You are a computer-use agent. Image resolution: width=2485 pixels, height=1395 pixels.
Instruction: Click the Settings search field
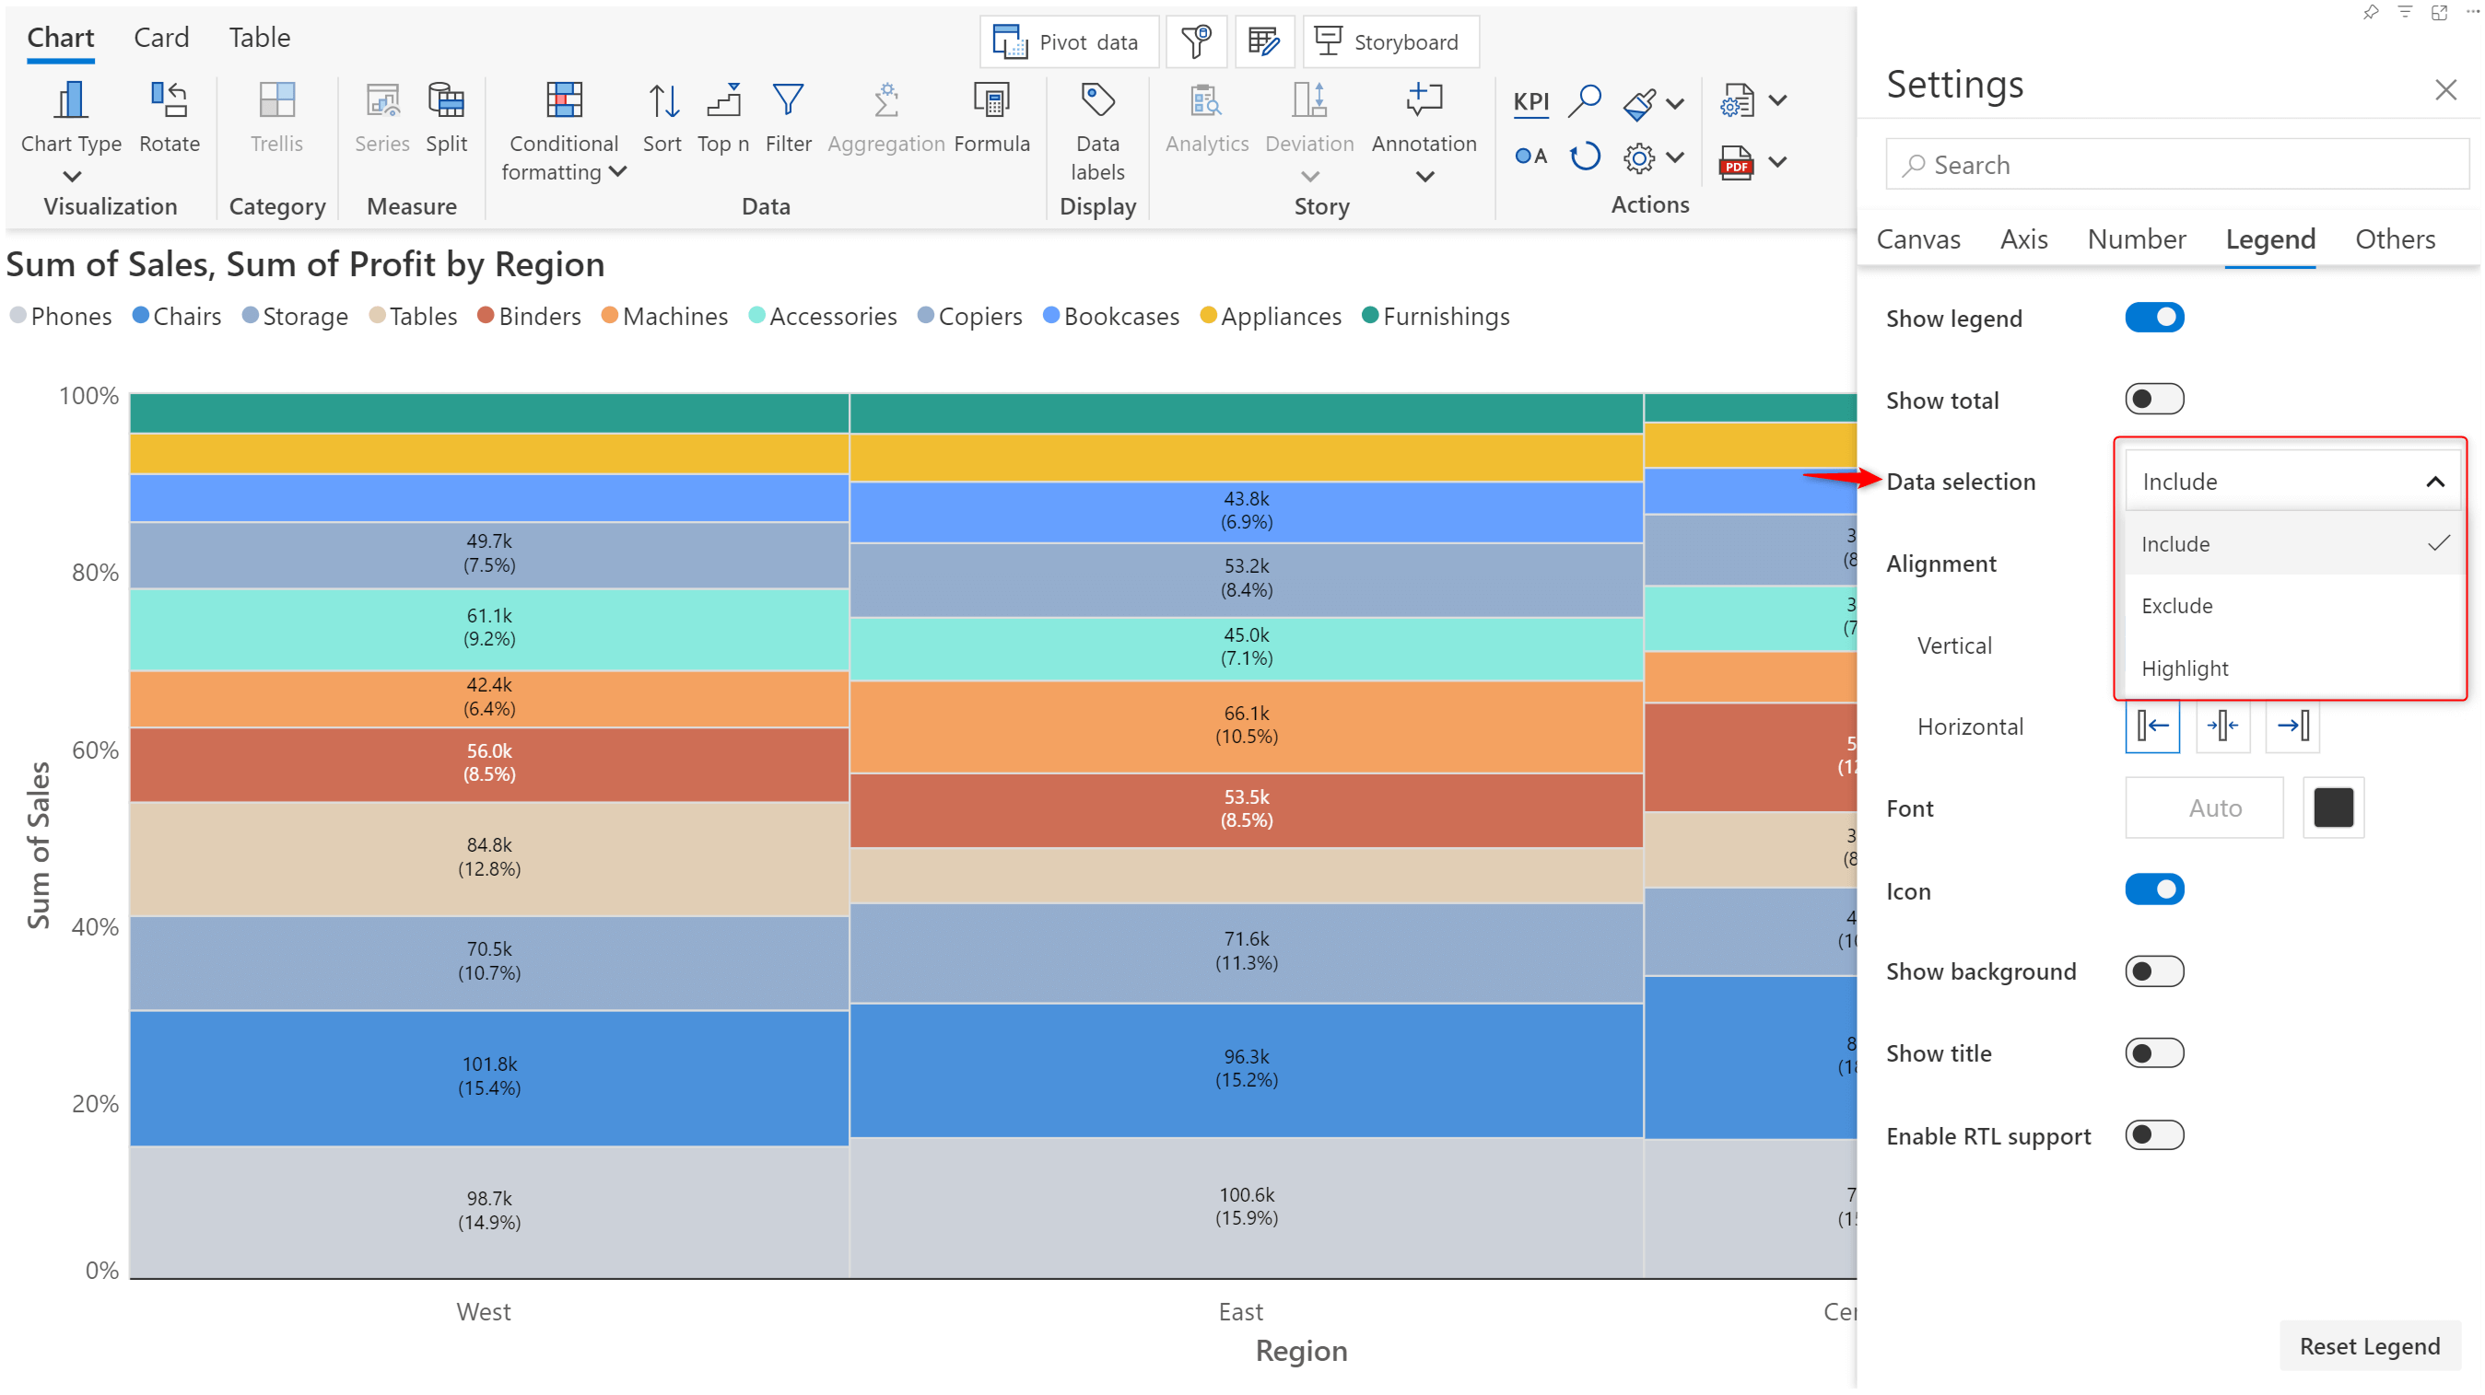2176,165
